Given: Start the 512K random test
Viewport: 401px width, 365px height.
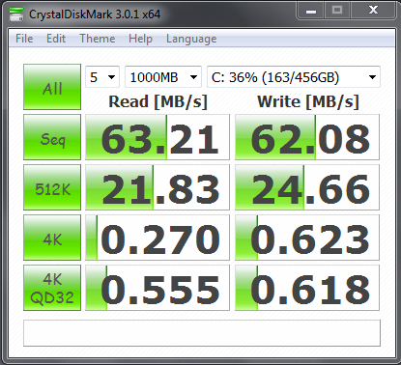Looking at the screenshot, I should pos(52,187).
